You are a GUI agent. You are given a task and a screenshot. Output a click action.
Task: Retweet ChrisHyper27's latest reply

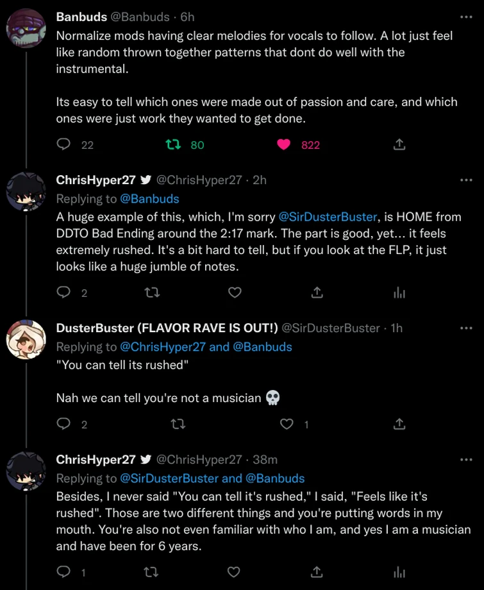[151, 571]
